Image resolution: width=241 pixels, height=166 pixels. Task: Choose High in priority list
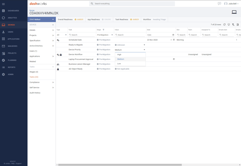pos(130,55)
